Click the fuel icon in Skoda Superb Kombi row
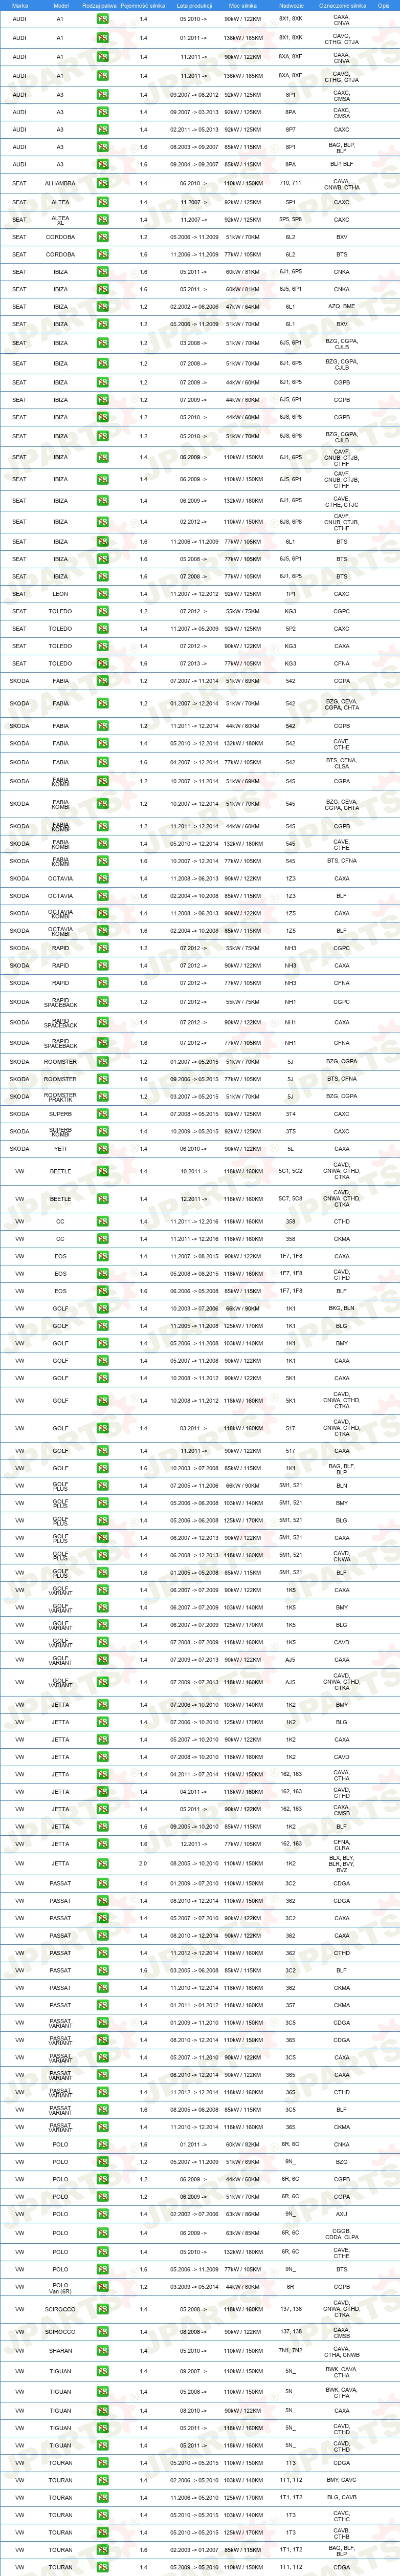This screenshot has height=2576, width=400. coord(103,1132)
